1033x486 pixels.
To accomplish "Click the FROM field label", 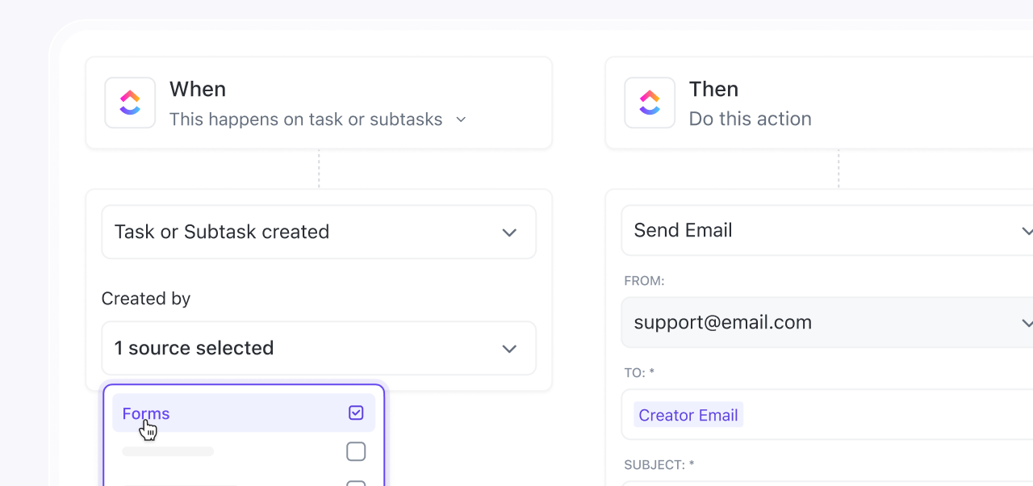I will coord(644,281).
